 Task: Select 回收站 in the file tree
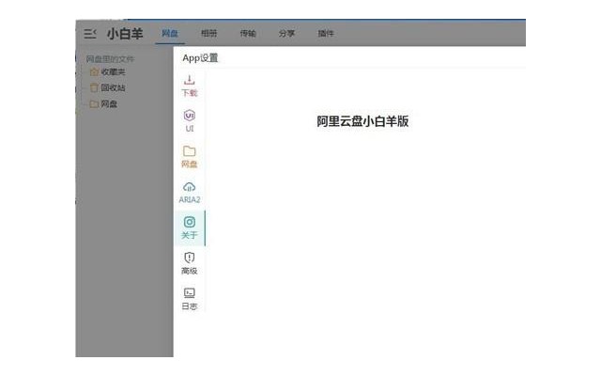(x=107, y=87)
